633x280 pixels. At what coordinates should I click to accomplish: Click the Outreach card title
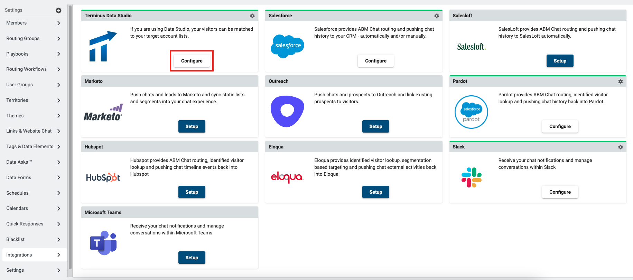coord(278,81)
